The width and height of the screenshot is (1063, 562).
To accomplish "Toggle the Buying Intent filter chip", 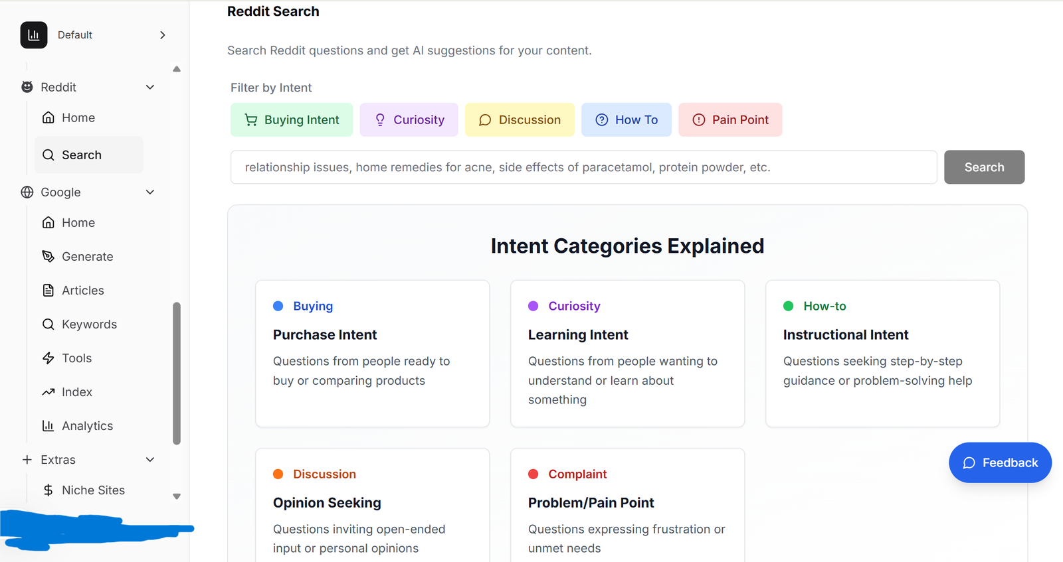I will coord(292,120).
